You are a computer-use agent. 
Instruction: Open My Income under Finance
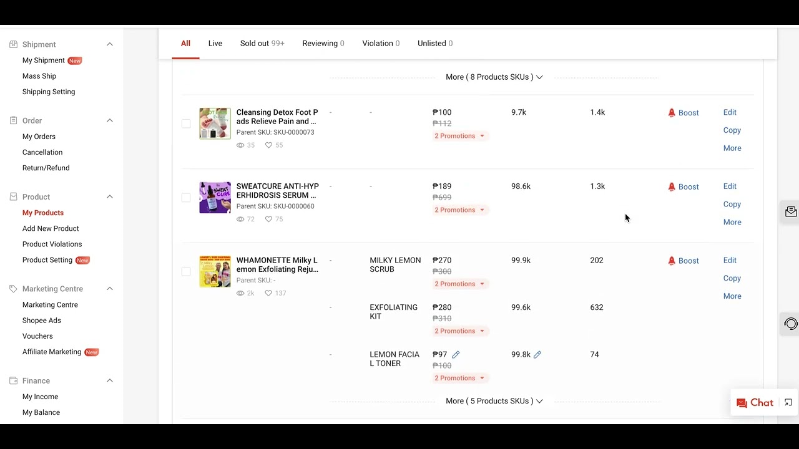click(40, 397)
